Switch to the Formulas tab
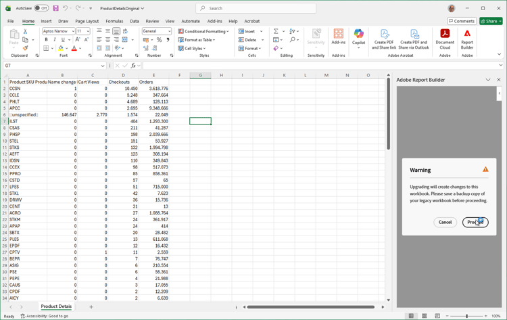507x320 pixels. coord(114,21)
